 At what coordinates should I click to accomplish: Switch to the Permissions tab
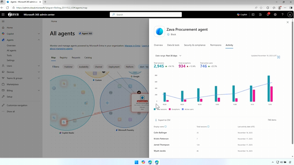click(216, 45)
